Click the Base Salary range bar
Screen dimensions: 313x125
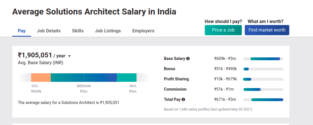click(265, 59)
